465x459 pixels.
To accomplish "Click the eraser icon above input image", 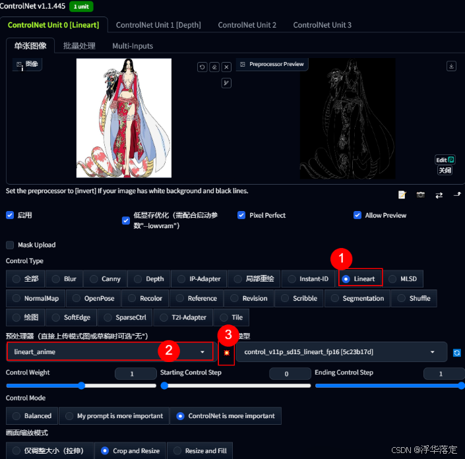I will click(214, 67).
